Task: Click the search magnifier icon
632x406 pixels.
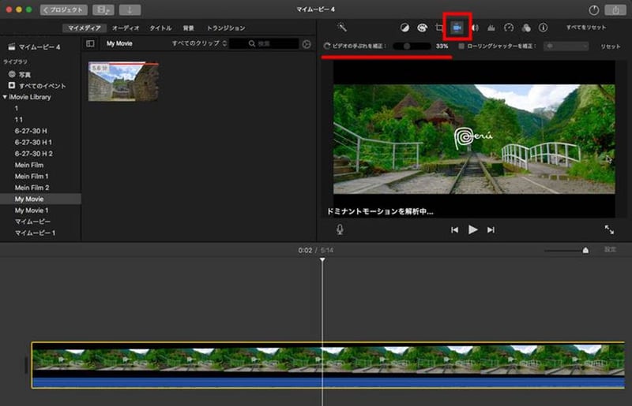Action: [252, 43]
